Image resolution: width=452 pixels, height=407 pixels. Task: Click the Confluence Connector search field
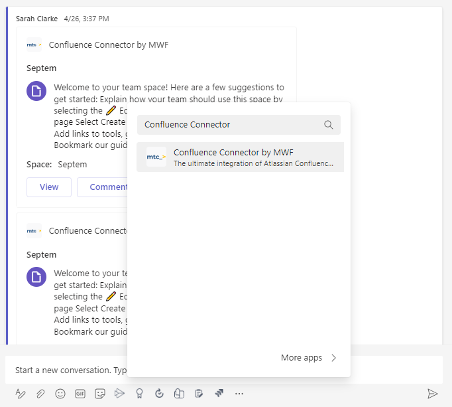tap(229, 125)
